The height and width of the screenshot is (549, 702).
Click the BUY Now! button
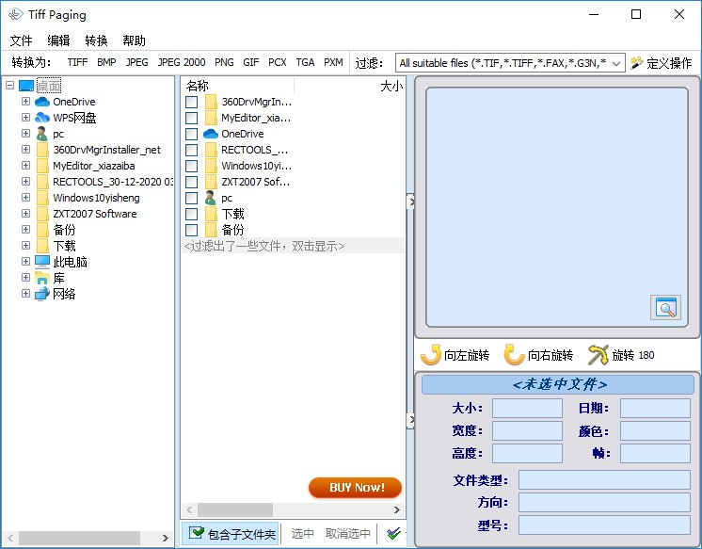pos(355,488)
